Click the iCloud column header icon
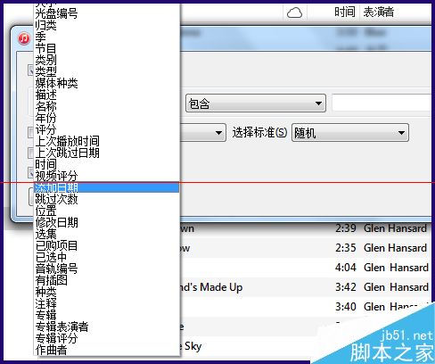The height and width of the screenshot is (364, 435). click(x=294, y=12)
